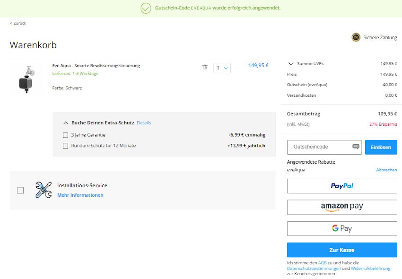This screenshot has height=279, width=402.
Task: Choose Amazon Pay checkout
Action: [342, 207]
